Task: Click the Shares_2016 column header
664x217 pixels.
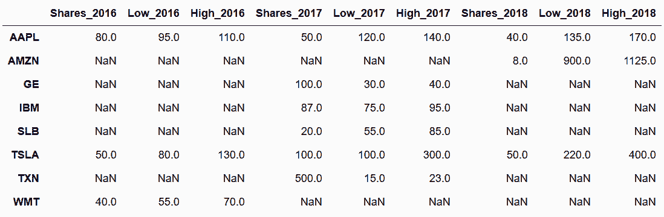Action: point(83,13)
